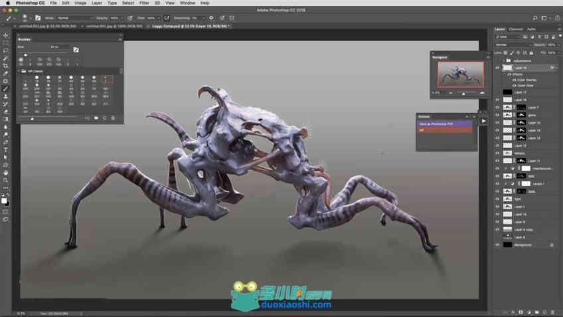Select the Rectangular Marquee tool
The height and width of the screenshot is (317, 563).
tap(5, 43)
